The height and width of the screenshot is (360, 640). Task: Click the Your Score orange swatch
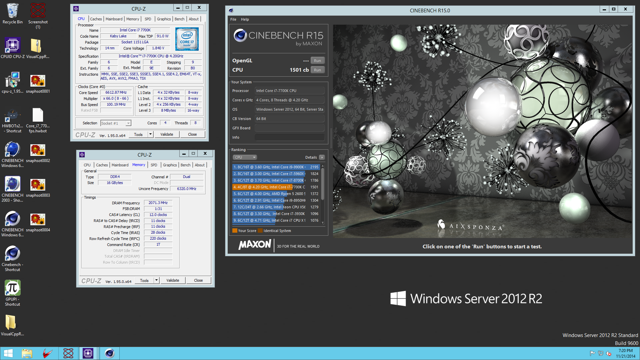click(235, 231)
